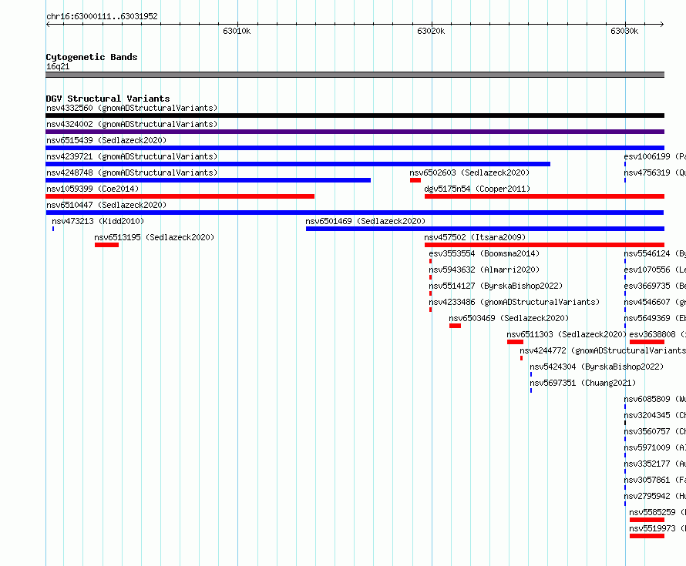Open dgv5175n54 (Cooper2011) variant label
This screenshot has width=686, height=566.
coord(477,189)
